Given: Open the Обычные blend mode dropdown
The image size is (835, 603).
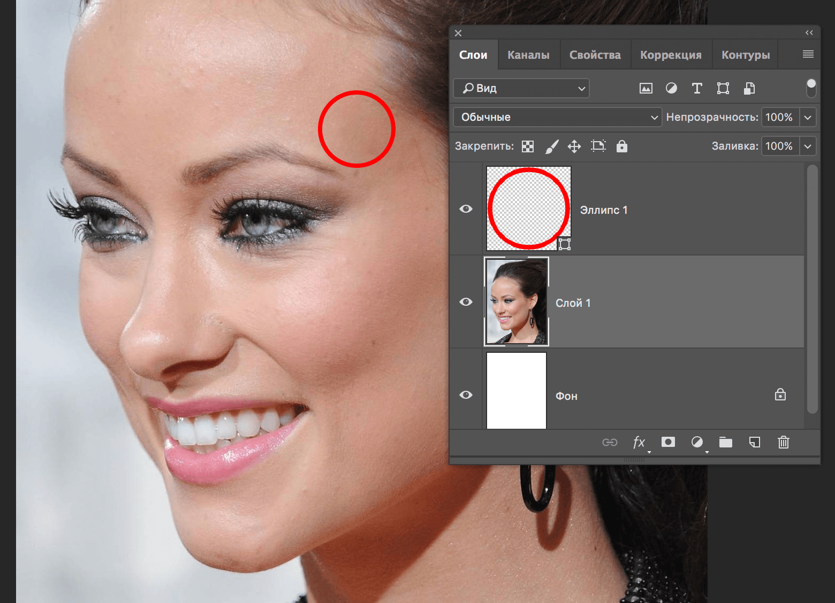Looking at the screenshot, I should tap(557, 117).
